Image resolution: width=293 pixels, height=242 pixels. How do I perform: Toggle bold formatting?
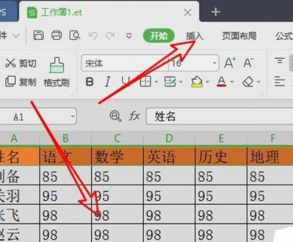point(90,82)
